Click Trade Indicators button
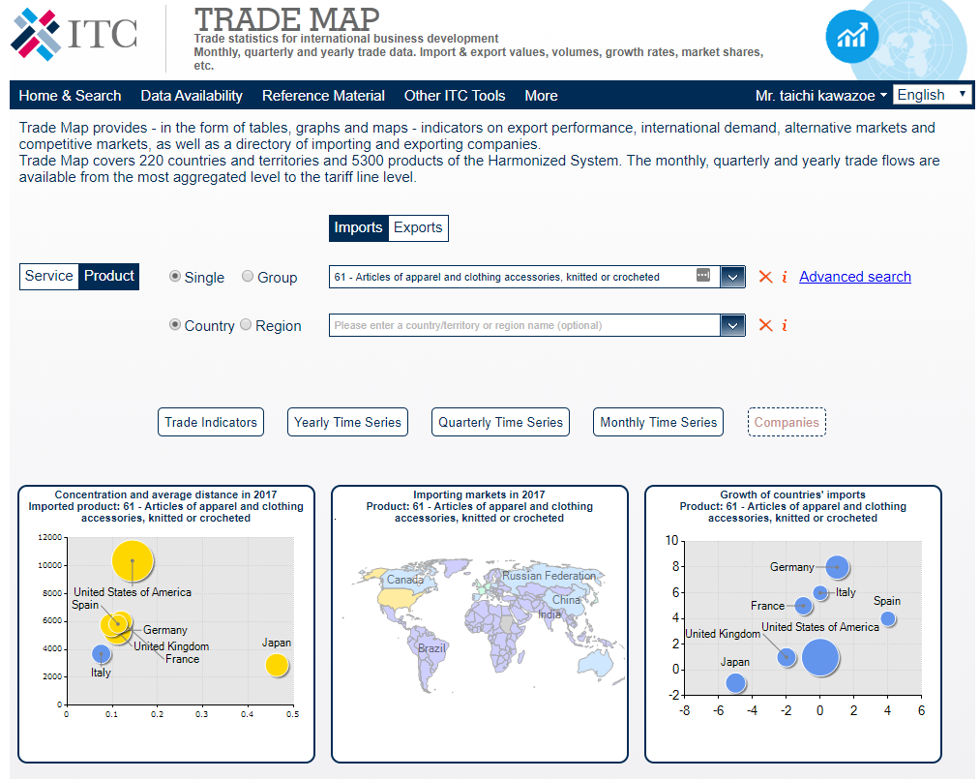 [211, 422]
